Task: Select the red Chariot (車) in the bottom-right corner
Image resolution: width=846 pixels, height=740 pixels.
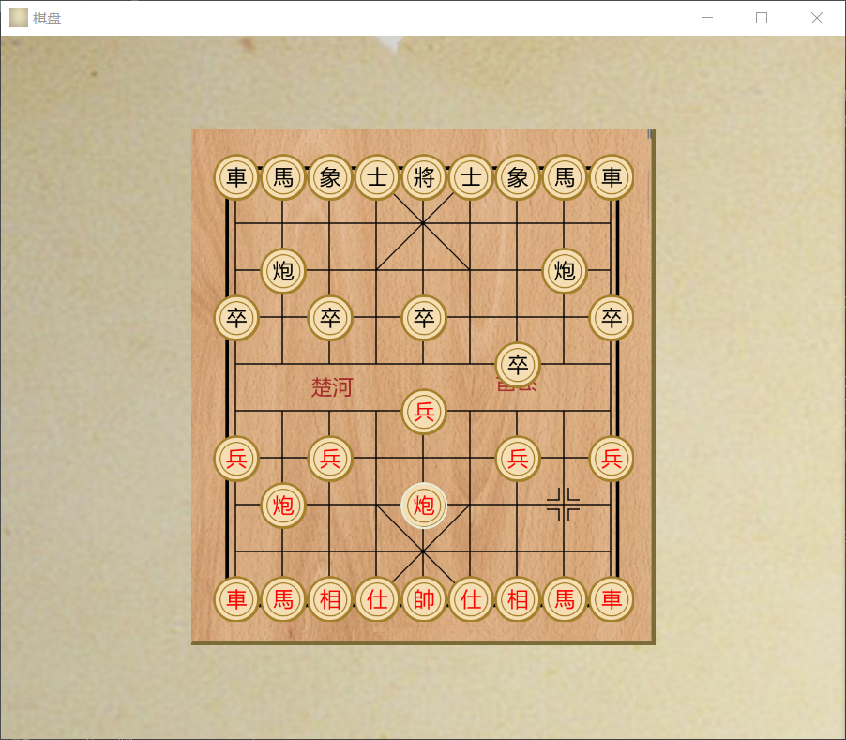Action: (612, 600)
